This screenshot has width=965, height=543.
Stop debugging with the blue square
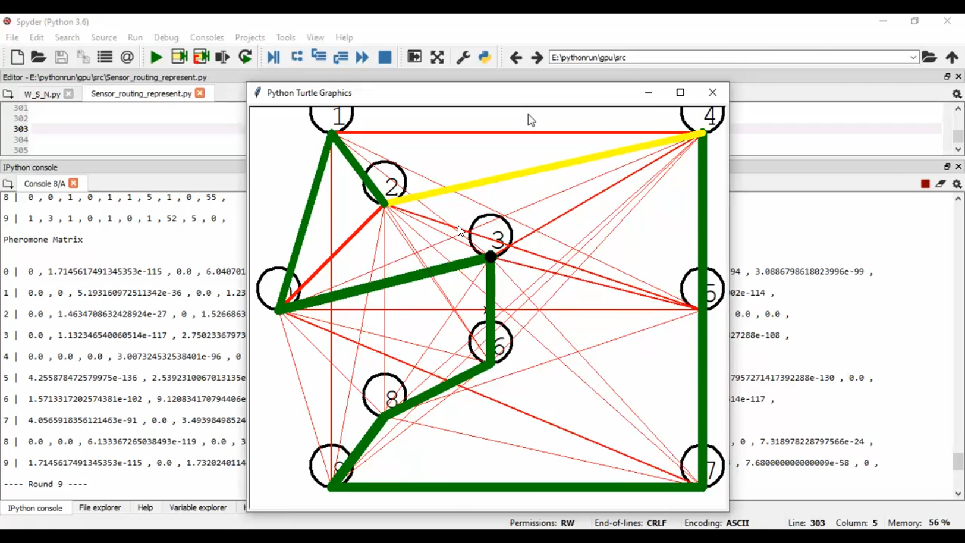pyautogui.click(x=385, y=57)
